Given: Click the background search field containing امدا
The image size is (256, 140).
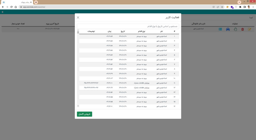Looking at the screenshot, I should click(x=218, y=17).
